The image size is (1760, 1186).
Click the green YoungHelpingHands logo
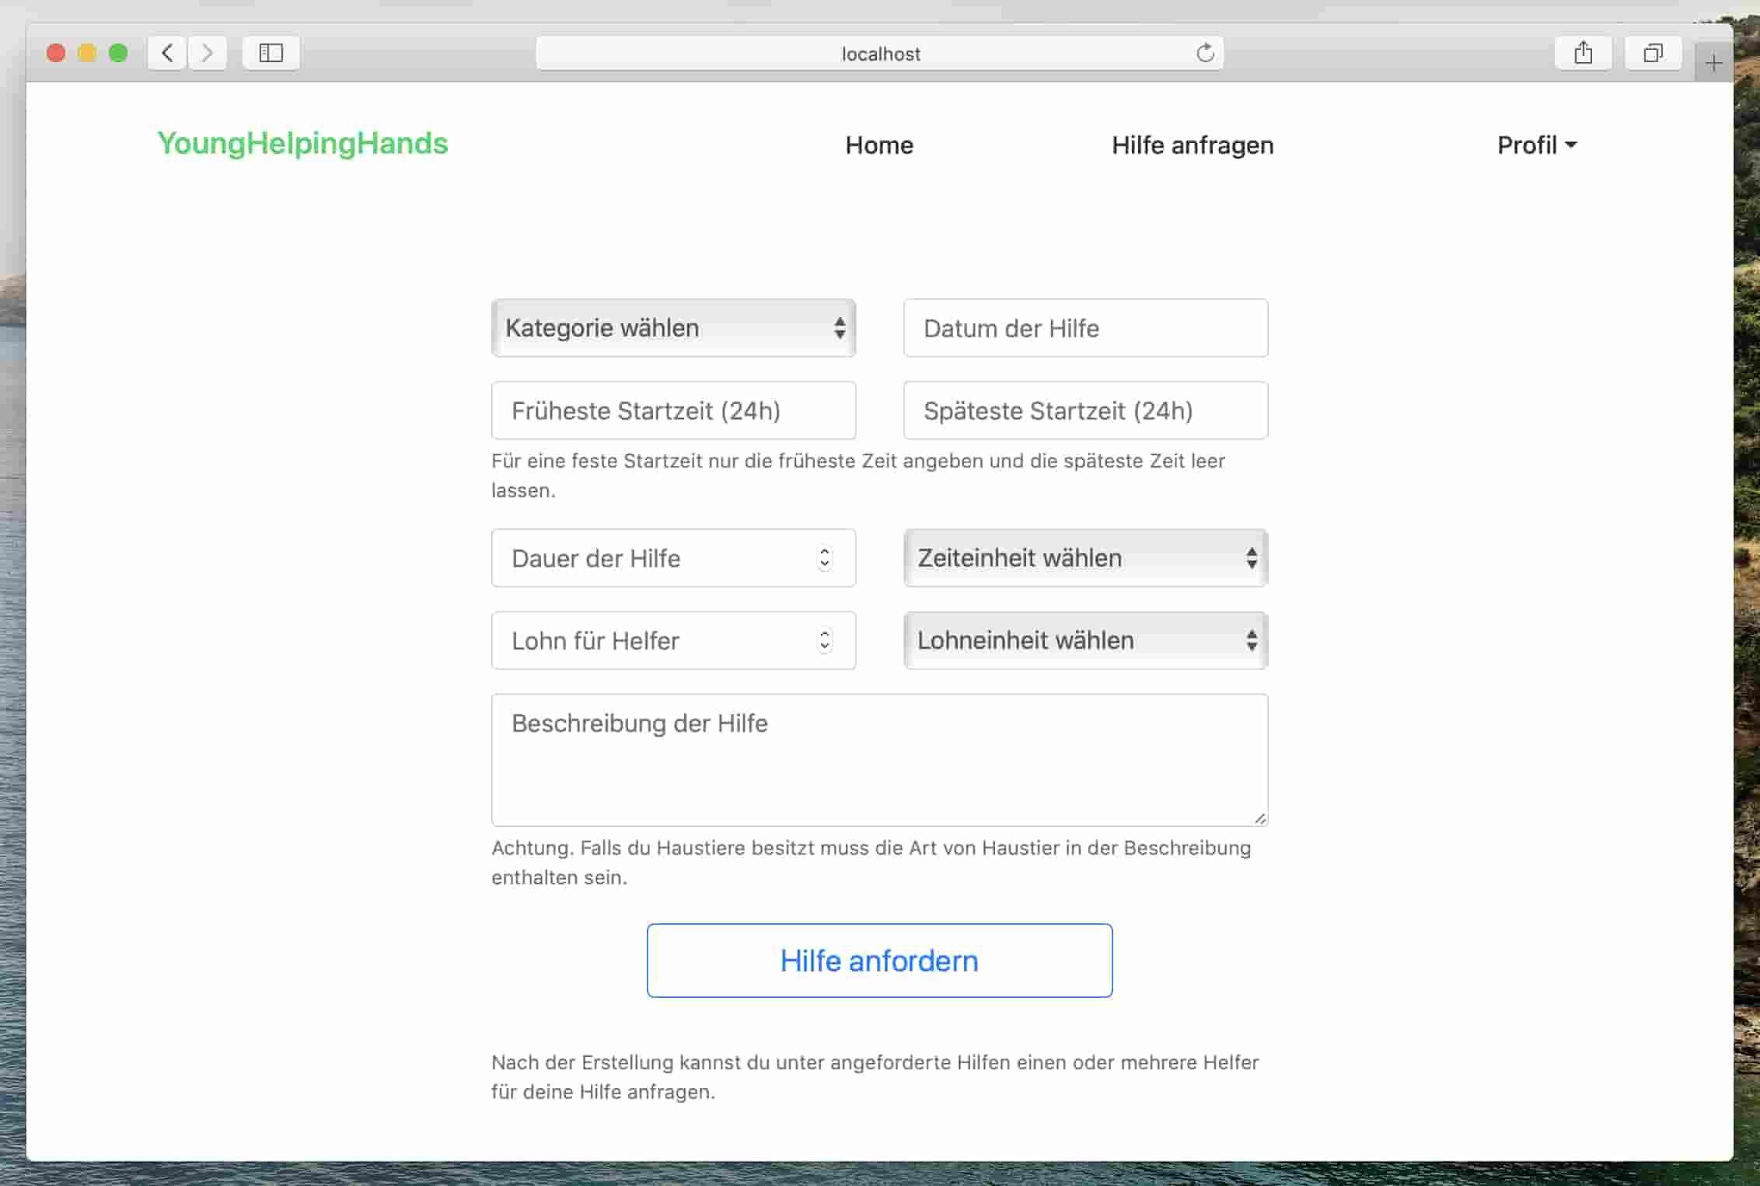tap(302, 144)
